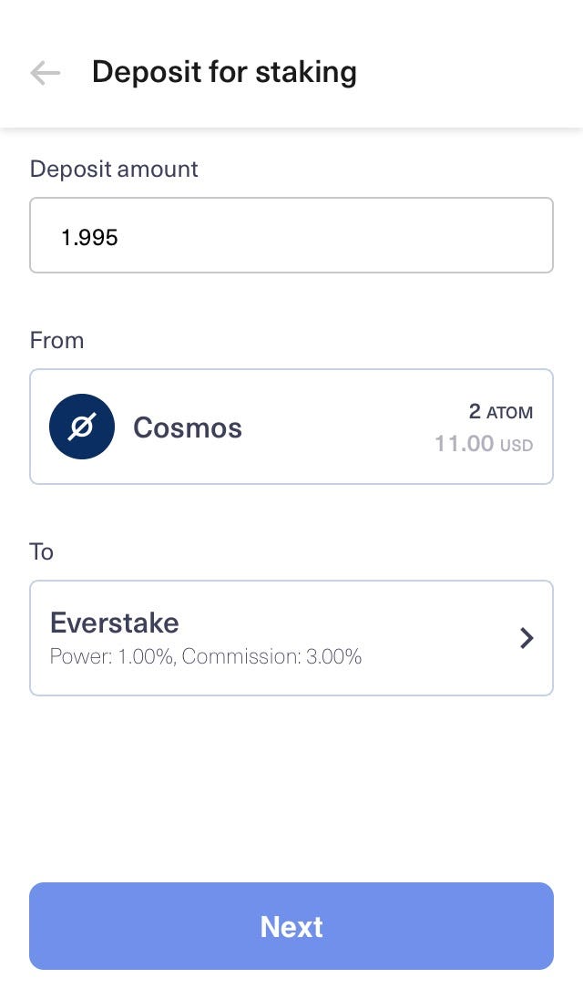Open the Everstake validator selection card
The width and height of the screenshot is (583, 999).
point(291,638)
